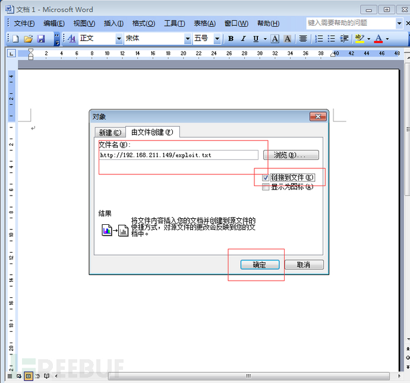Toggle bold formatting
The width and height of the screenshot is (410, 383).
point(231,39)
